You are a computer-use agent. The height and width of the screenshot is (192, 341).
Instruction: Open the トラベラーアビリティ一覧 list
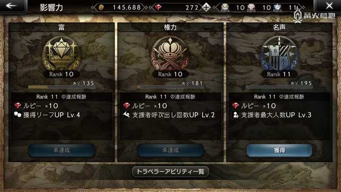170,172
